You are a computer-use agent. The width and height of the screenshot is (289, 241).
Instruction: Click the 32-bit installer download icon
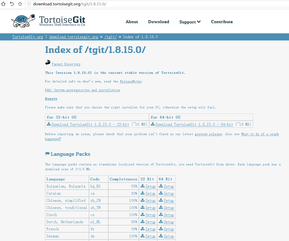[49, 124]
